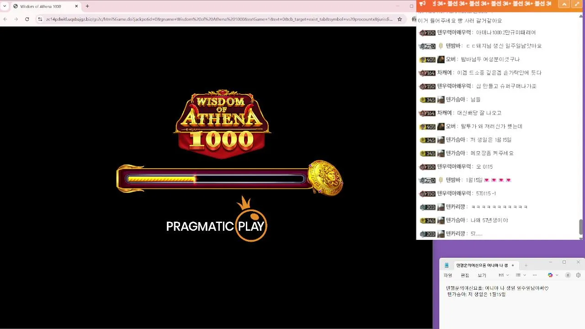This screenshot has width=585, height=329.
Task: Click the Wisdom of Athena 1000 logo
Action: pyautogui.click(x=223, y=124)
